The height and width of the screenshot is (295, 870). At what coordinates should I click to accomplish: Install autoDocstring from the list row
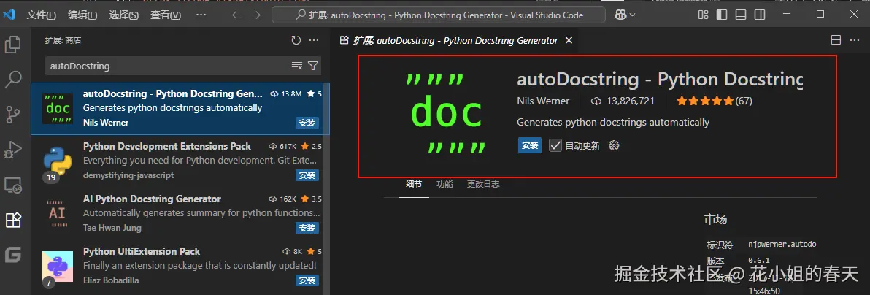pos(307,123)
